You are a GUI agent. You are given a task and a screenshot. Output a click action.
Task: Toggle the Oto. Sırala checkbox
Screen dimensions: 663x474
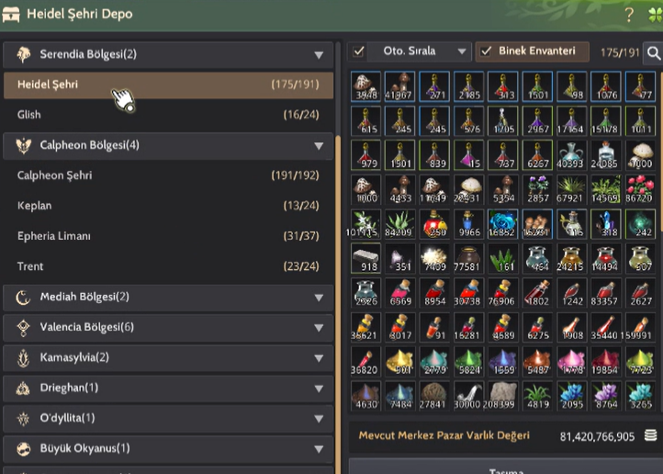click(x=358, y=51)
